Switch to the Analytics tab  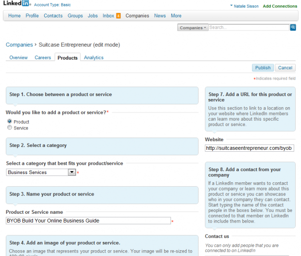click(94, 58)
